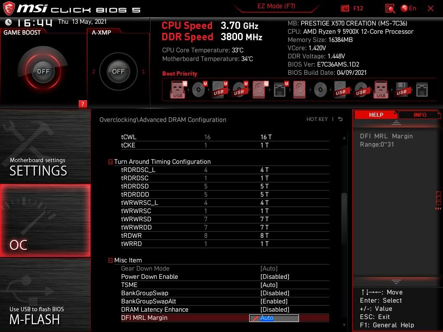Select the tWRWRSC_L timing row
The width and height of the screenshot is (443, 332).
coord(225,203)
